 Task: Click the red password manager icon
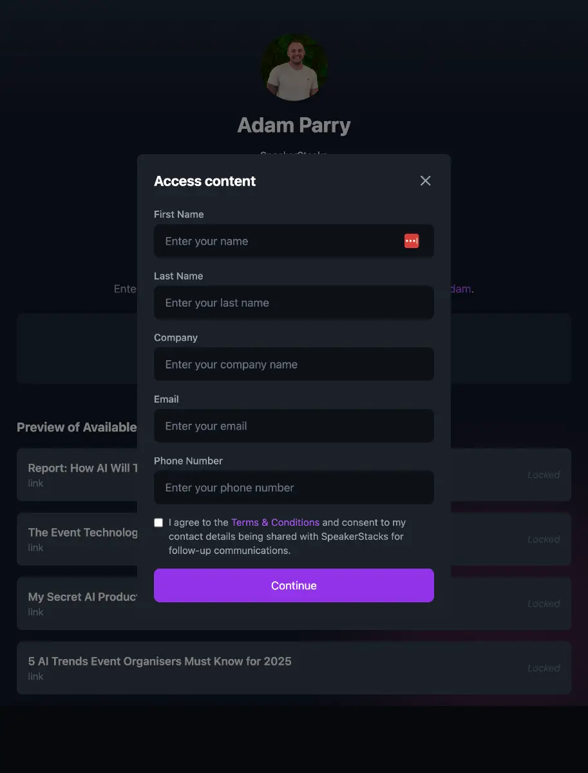(412, 241)
